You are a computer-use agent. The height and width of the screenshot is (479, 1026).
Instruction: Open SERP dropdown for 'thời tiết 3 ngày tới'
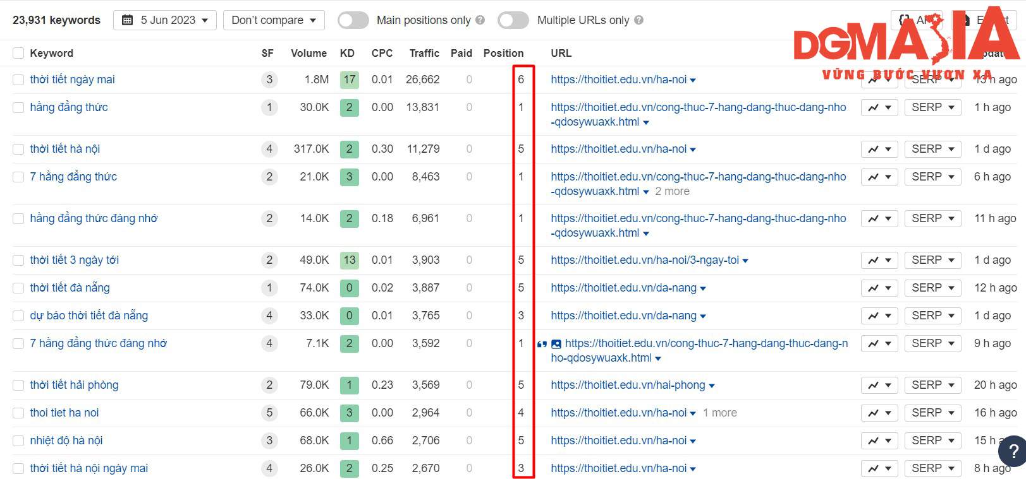pyautogui.click(x=933, y=260)
